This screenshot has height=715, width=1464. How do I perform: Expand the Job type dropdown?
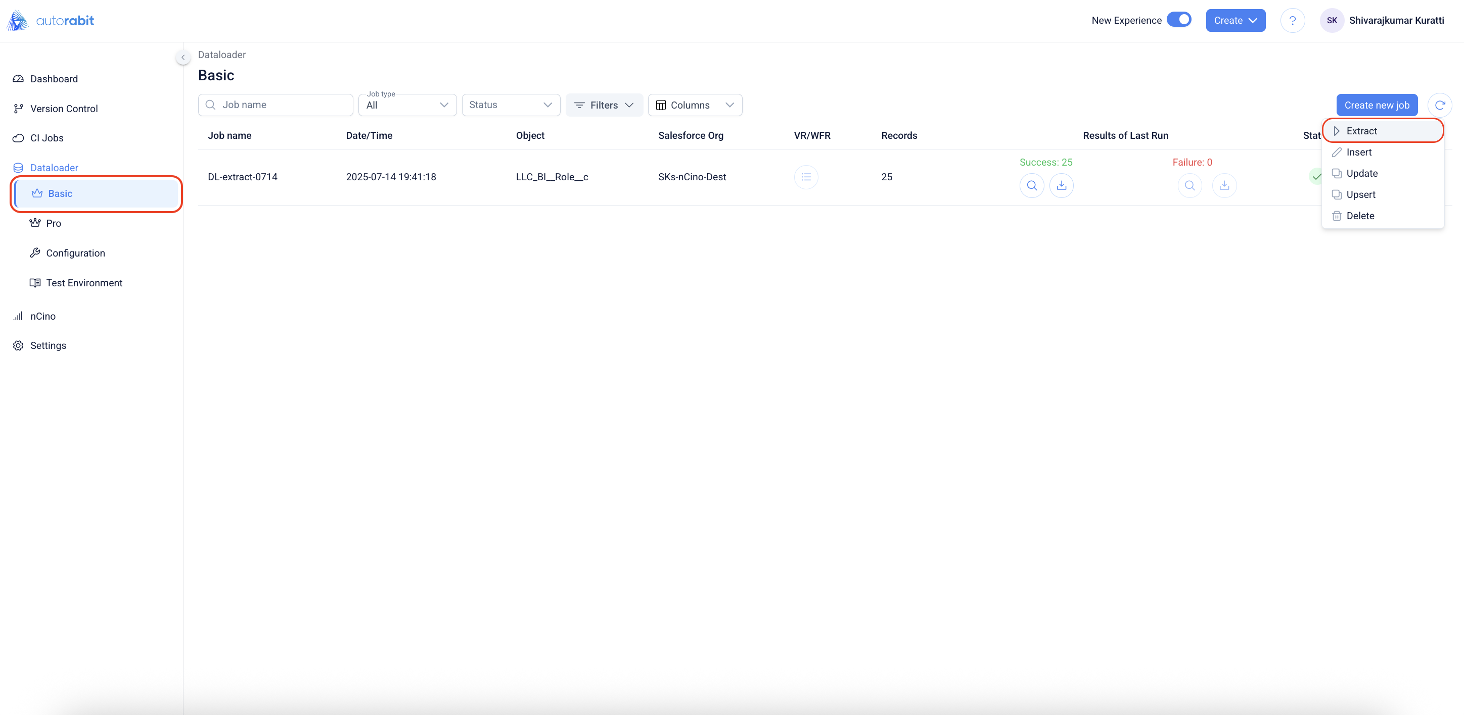pos(407,105)
